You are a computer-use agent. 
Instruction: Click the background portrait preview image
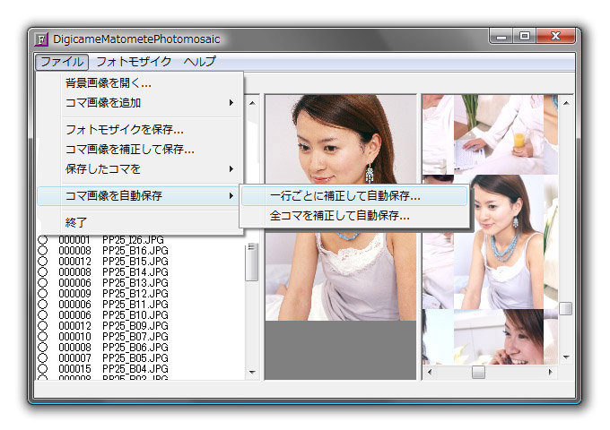click(341, 206)
